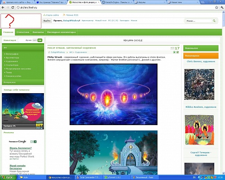This screenshot has height=180, width=225.
Task: Open the style folder in taskbar
Action: (x=32, y=177)
